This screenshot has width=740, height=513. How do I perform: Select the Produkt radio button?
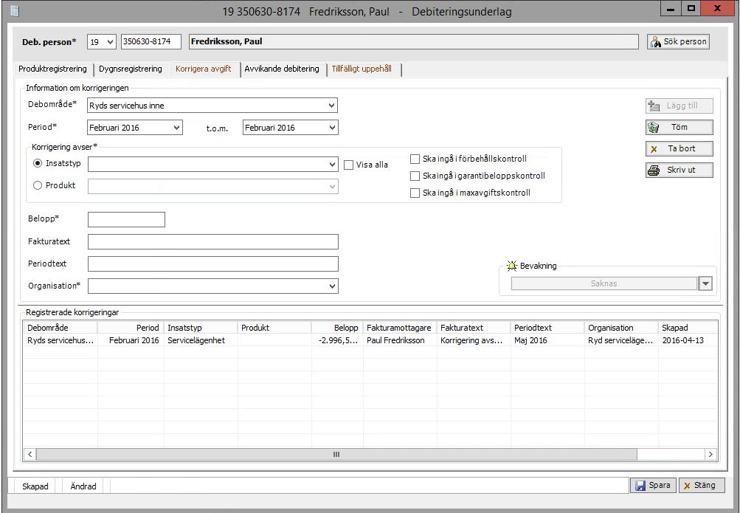click(x=38, y=185)
